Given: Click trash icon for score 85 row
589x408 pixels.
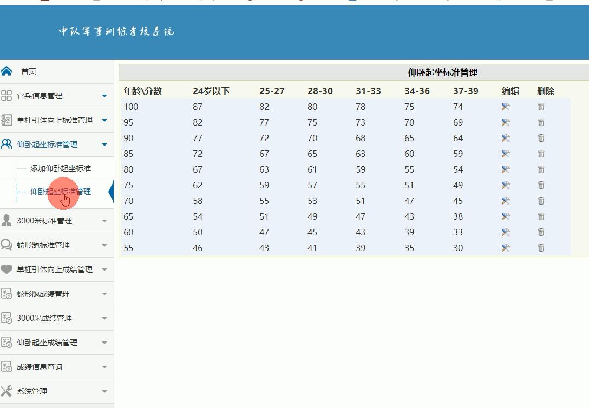Looking at the screenshot, I should [x=541, y=154].
